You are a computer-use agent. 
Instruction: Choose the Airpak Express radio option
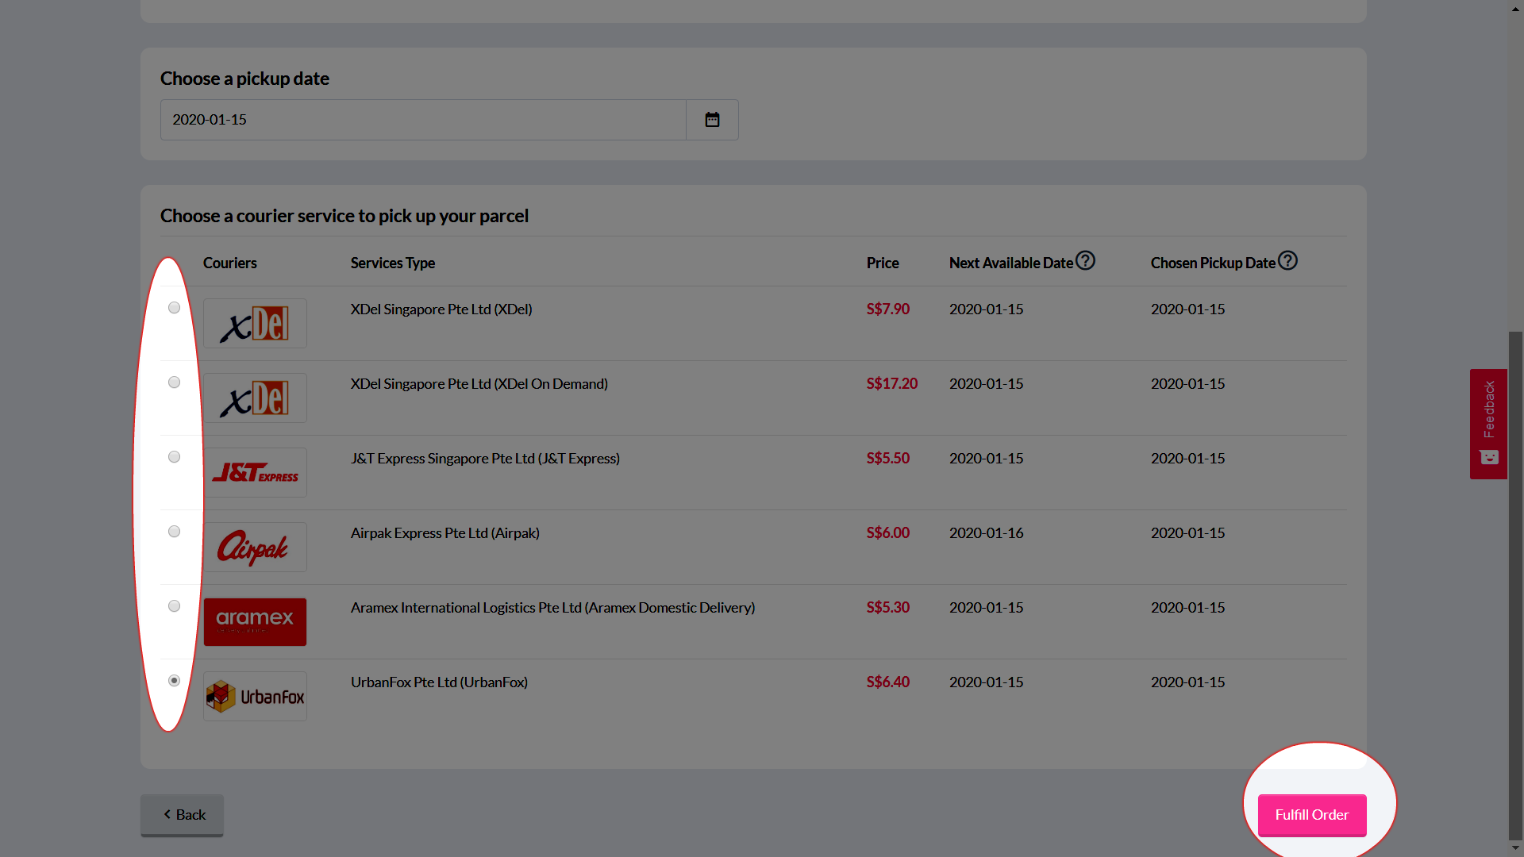(174, 532)
